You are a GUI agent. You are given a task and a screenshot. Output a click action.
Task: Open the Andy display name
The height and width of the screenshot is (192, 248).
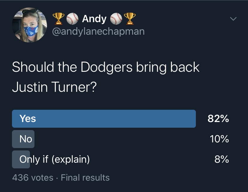(x=94, y=19)
